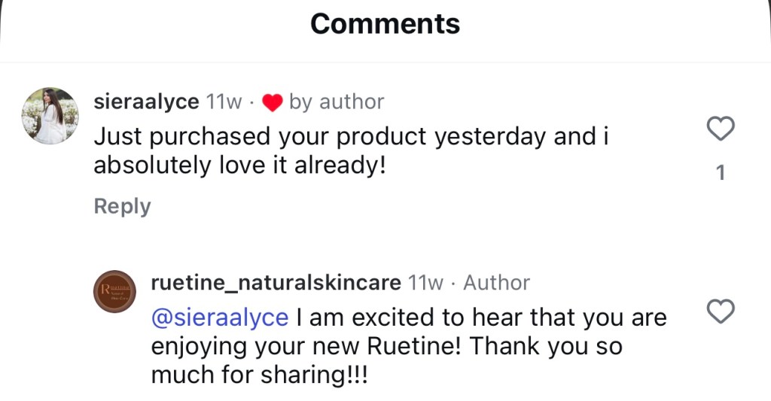Select the "absolutely love it already!" line
The width and height of the screenshot is (771, 401).
click(x=239, y=166)
